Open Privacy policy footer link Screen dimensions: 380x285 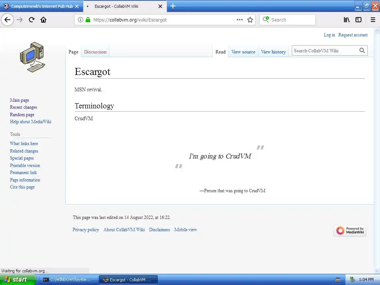[x=86, y=229]
